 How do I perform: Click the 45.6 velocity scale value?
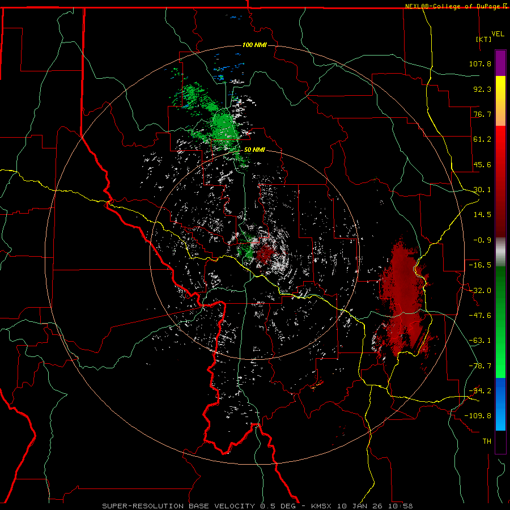click(482, 164)
